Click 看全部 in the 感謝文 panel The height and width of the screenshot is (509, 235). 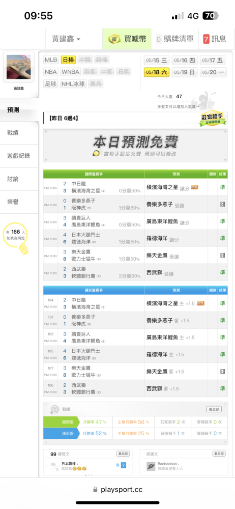pos(219,454)
